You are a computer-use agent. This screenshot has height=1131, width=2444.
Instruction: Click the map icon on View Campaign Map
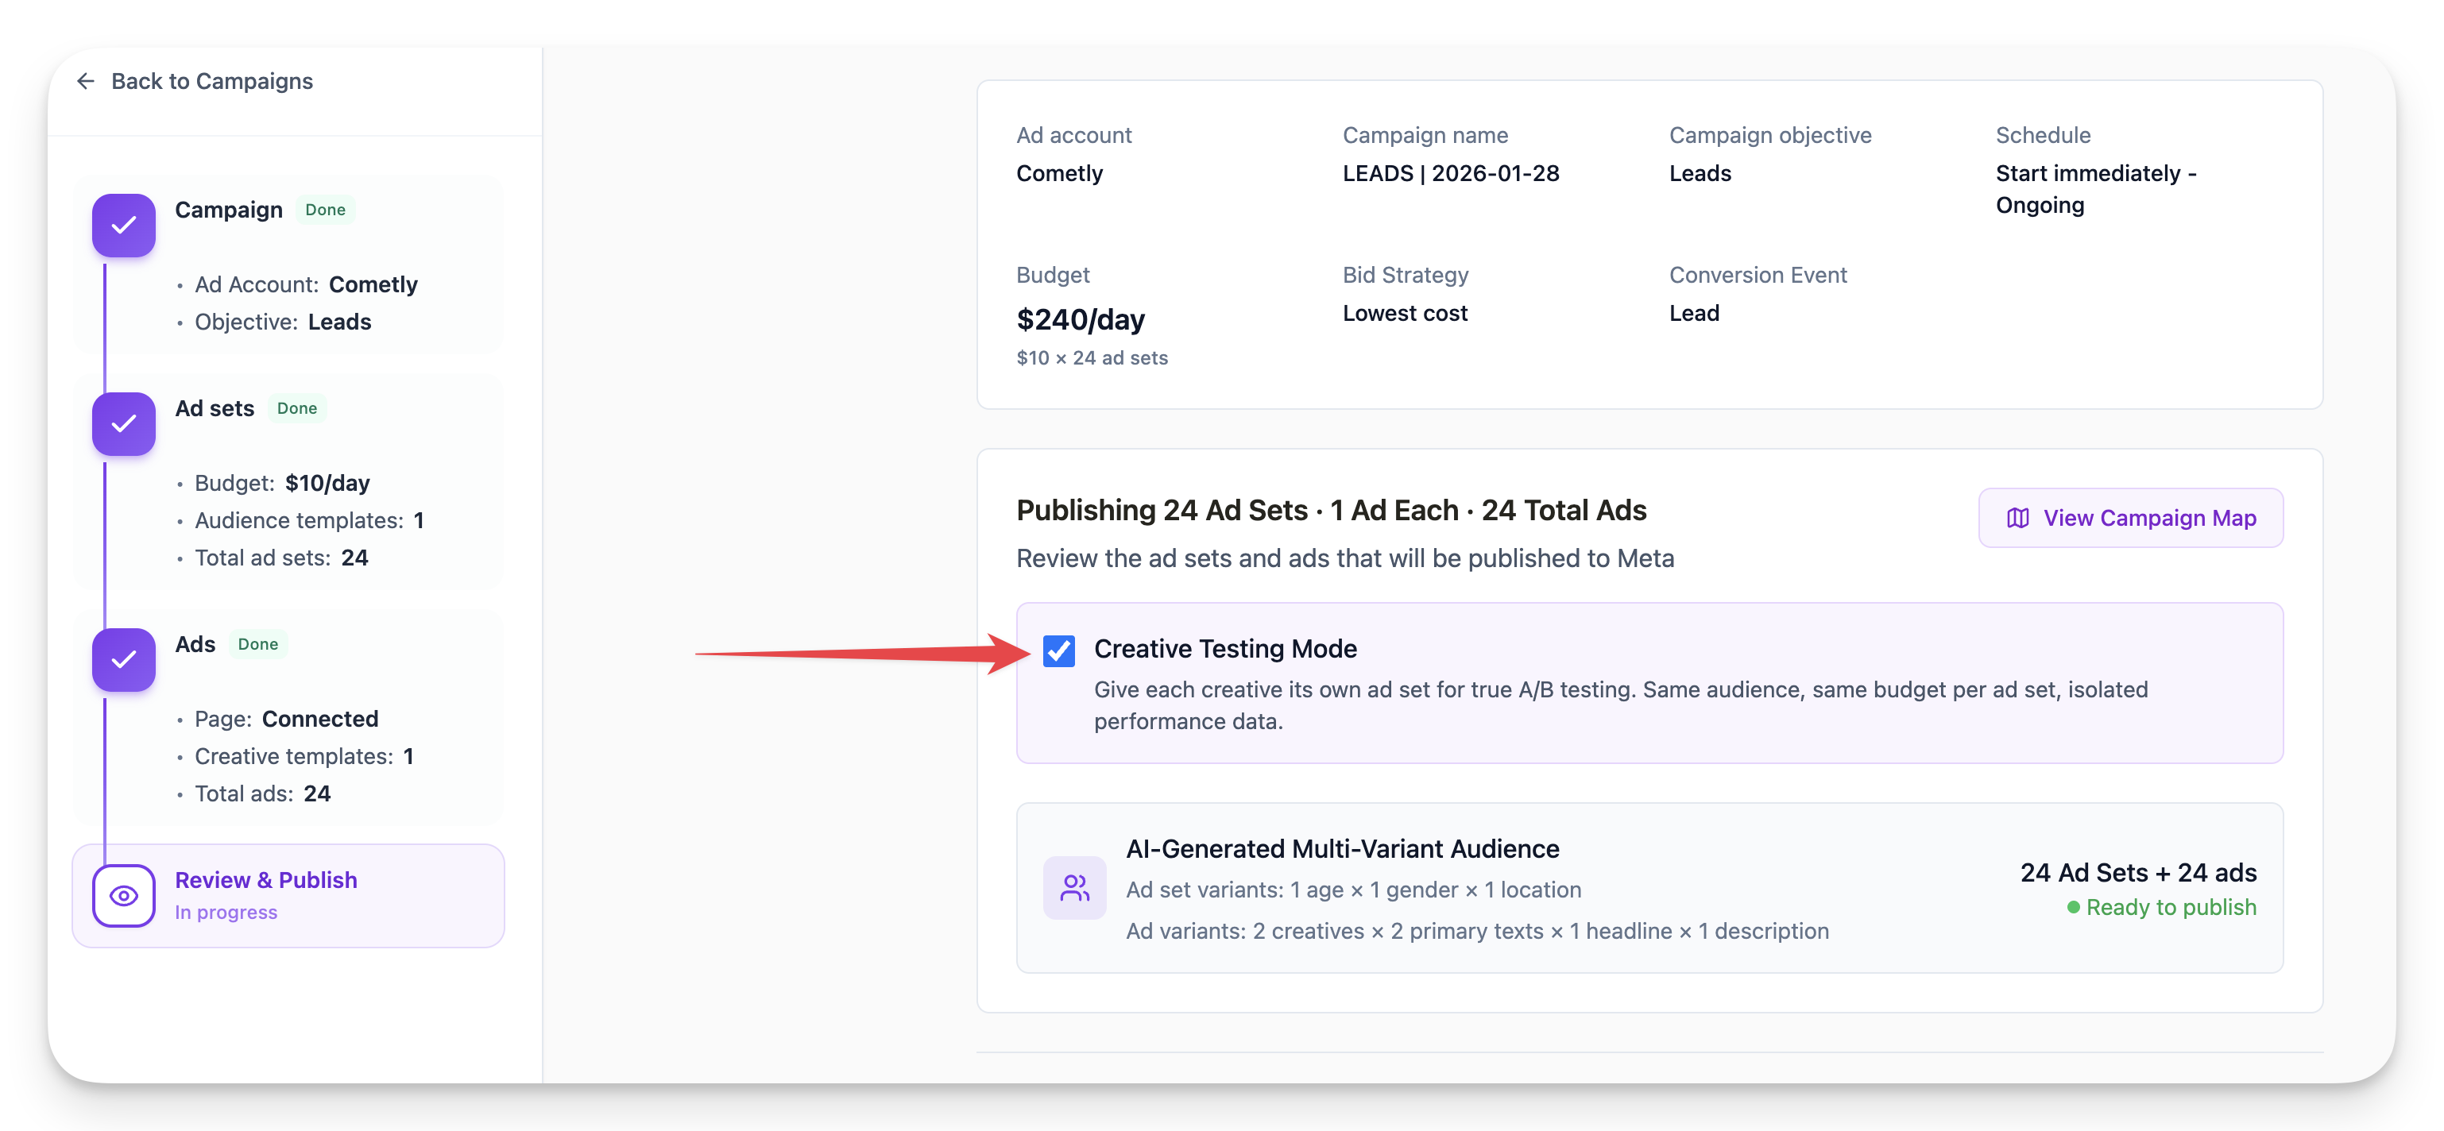coord(2017,518)
